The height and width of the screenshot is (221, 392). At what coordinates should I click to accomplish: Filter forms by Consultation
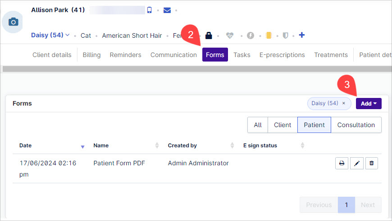click(356, 125)
